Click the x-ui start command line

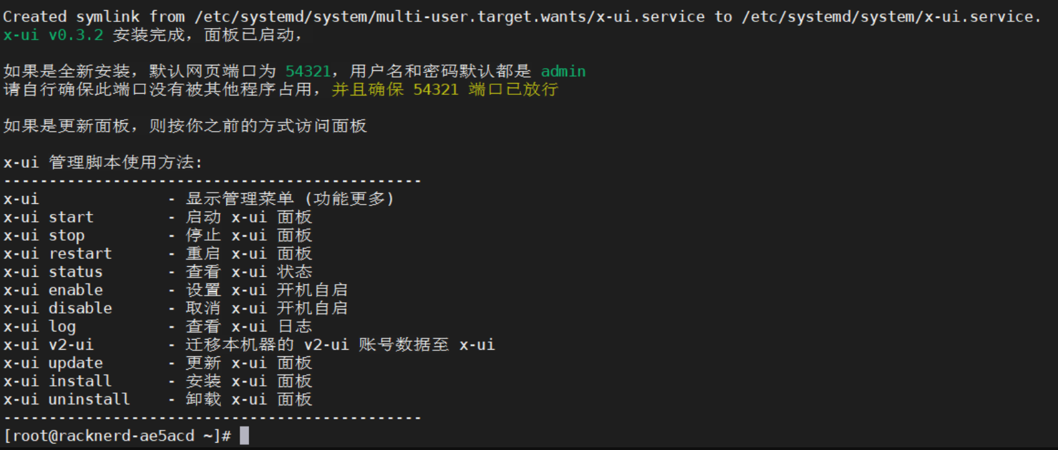[x=48, y=217]
